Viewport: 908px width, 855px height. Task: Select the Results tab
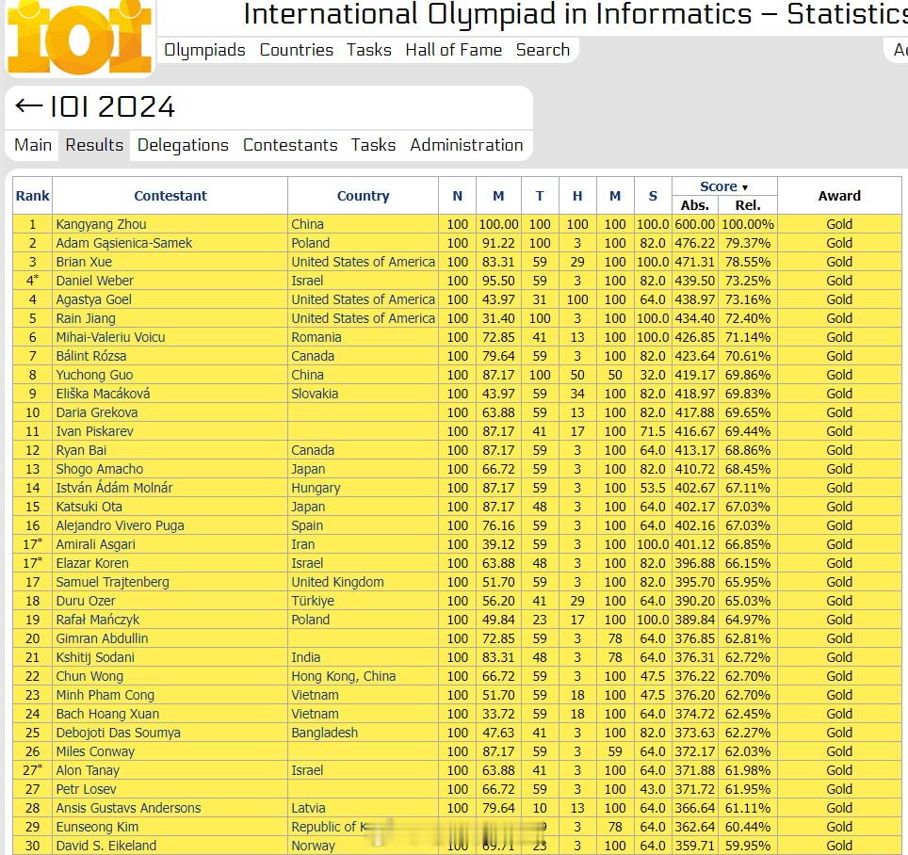pyautogui.click(x=94, y=145)
